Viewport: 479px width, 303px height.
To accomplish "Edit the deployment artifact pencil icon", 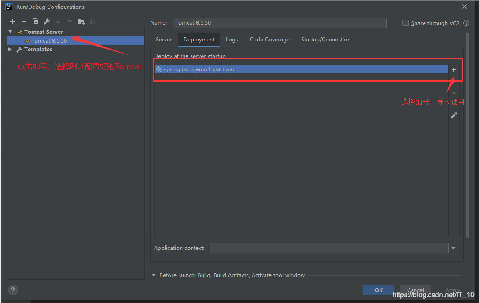I will 454,115.
